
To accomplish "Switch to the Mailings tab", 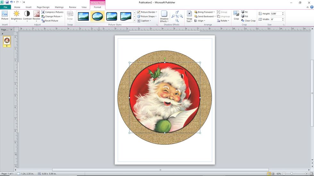I will tap(59, 7).
